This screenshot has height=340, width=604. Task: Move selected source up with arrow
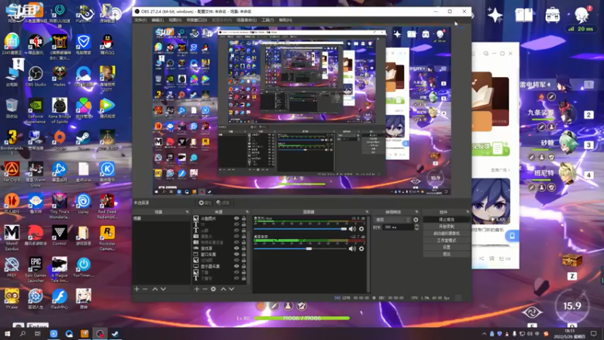coord(223,289)
